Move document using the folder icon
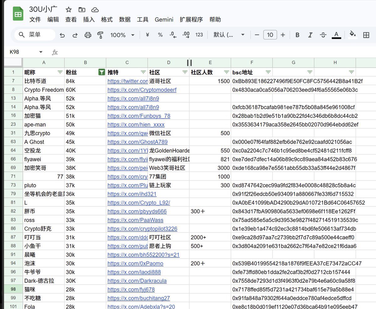376x309 pixels. click(82, 10)
